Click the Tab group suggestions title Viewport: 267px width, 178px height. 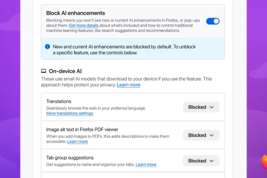point(70,158)
